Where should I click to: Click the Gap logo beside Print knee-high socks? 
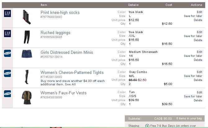7,14
